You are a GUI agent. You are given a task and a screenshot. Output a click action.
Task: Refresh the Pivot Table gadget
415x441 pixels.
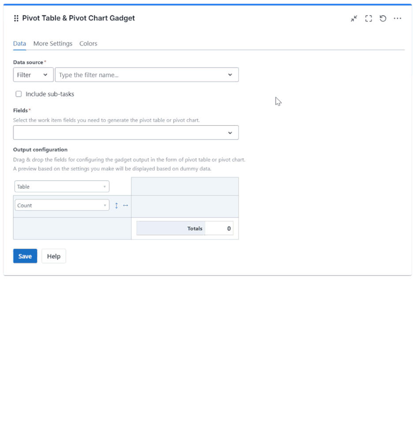coord(383,18)
